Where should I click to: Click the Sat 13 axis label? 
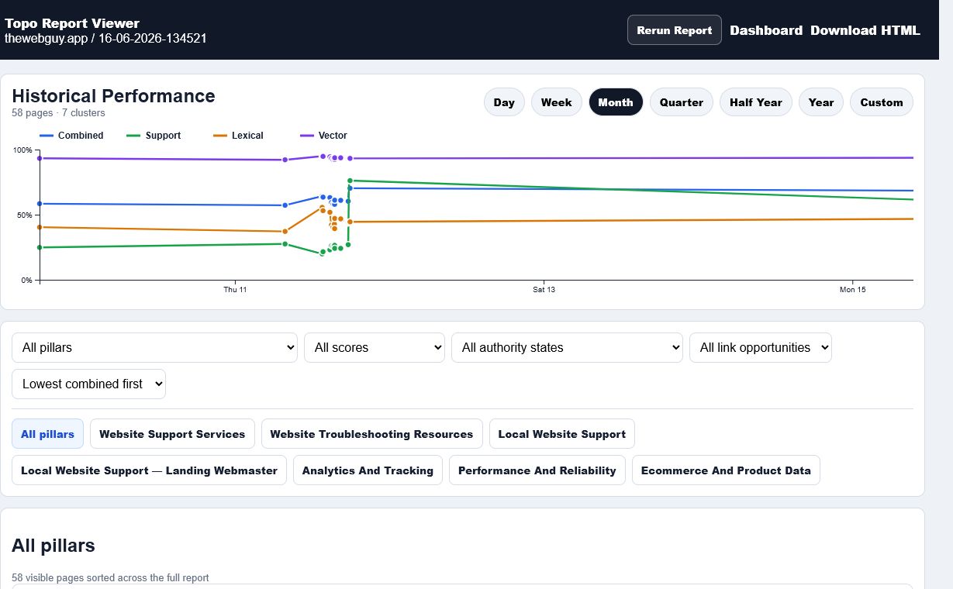point(544,290)
